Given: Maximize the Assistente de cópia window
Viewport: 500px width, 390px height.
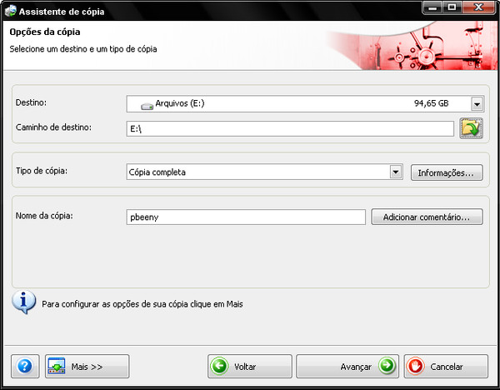Looking at the screenshot, I should coord(452,7).
